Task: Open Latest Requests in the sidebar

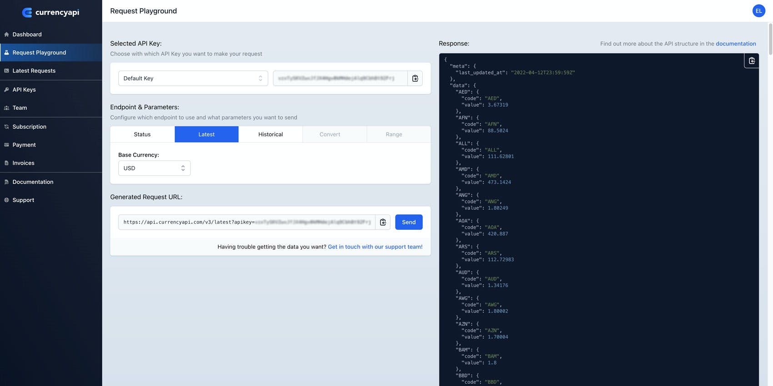Action: tap(51, 71)
